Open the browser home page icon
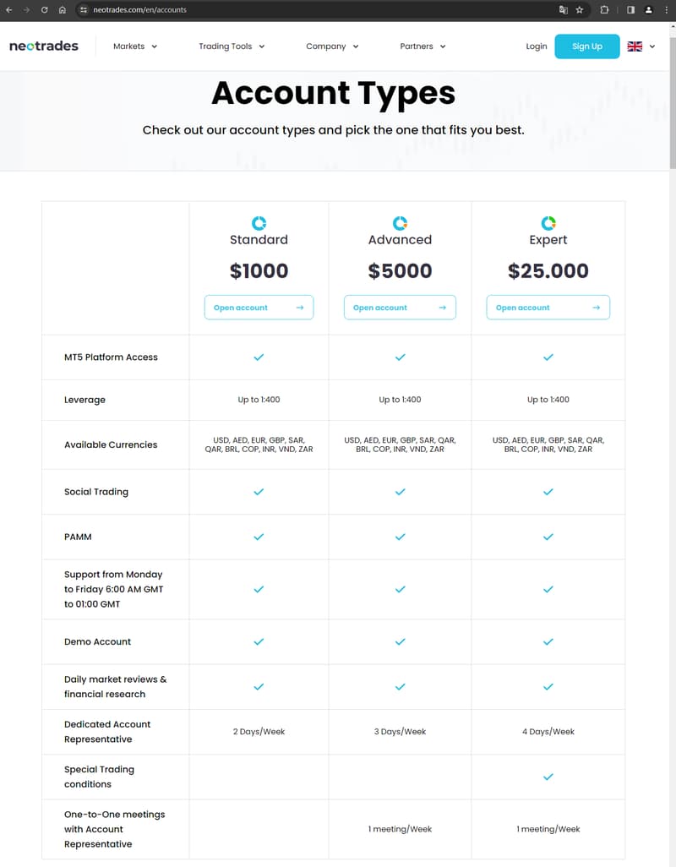676x867 pixels. [62, 9]
